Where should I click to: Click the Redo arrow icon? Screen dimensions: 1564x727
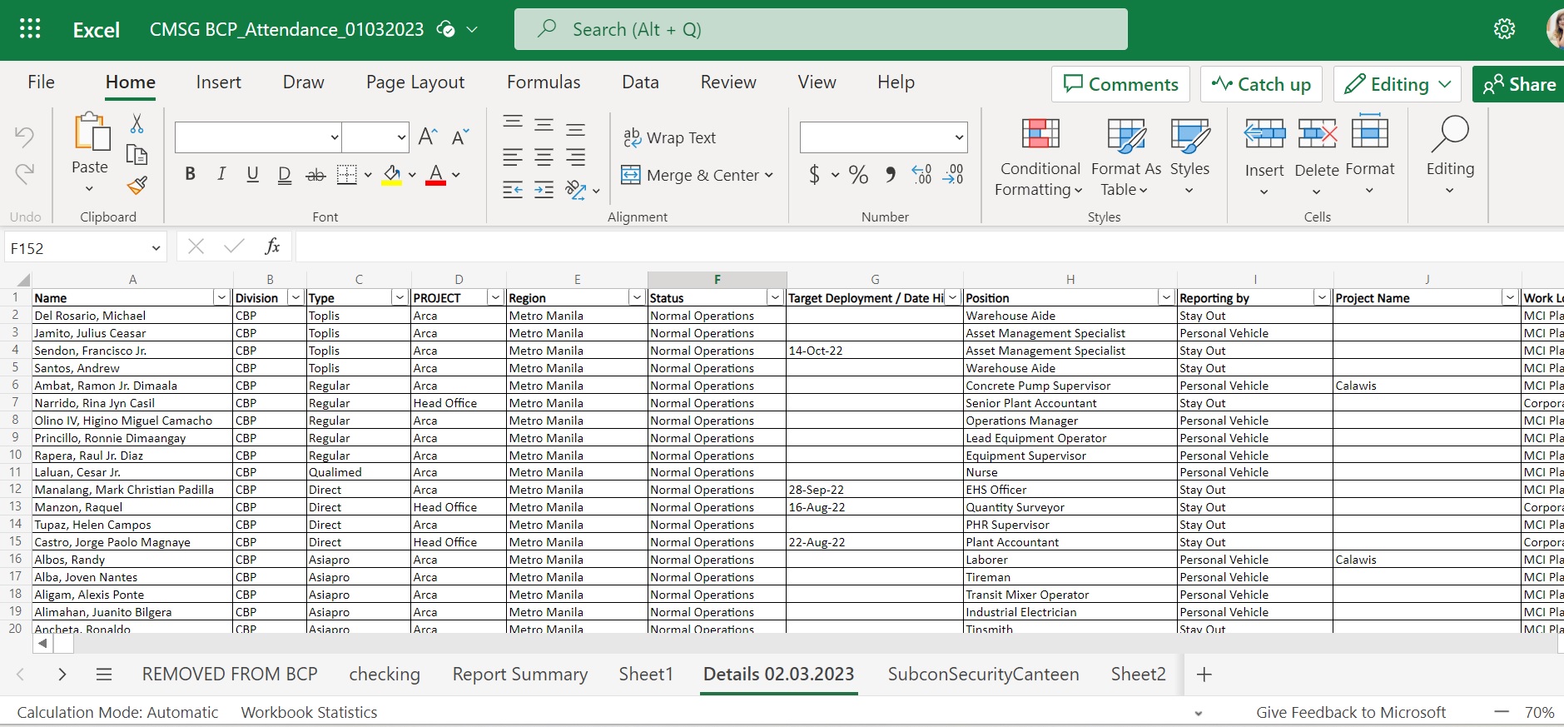[24, 173]
